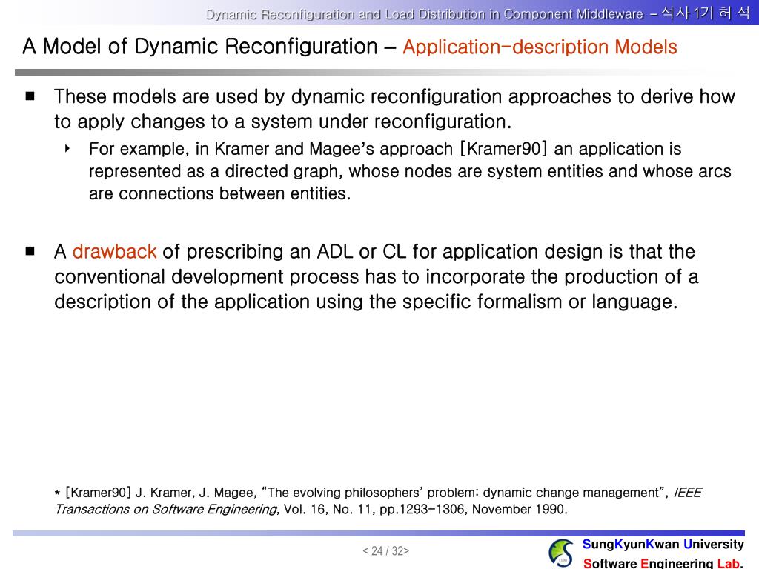The image size is (759, 569).
Task: Click the line 'description of the application using the specific'
Action: (366, 302)
